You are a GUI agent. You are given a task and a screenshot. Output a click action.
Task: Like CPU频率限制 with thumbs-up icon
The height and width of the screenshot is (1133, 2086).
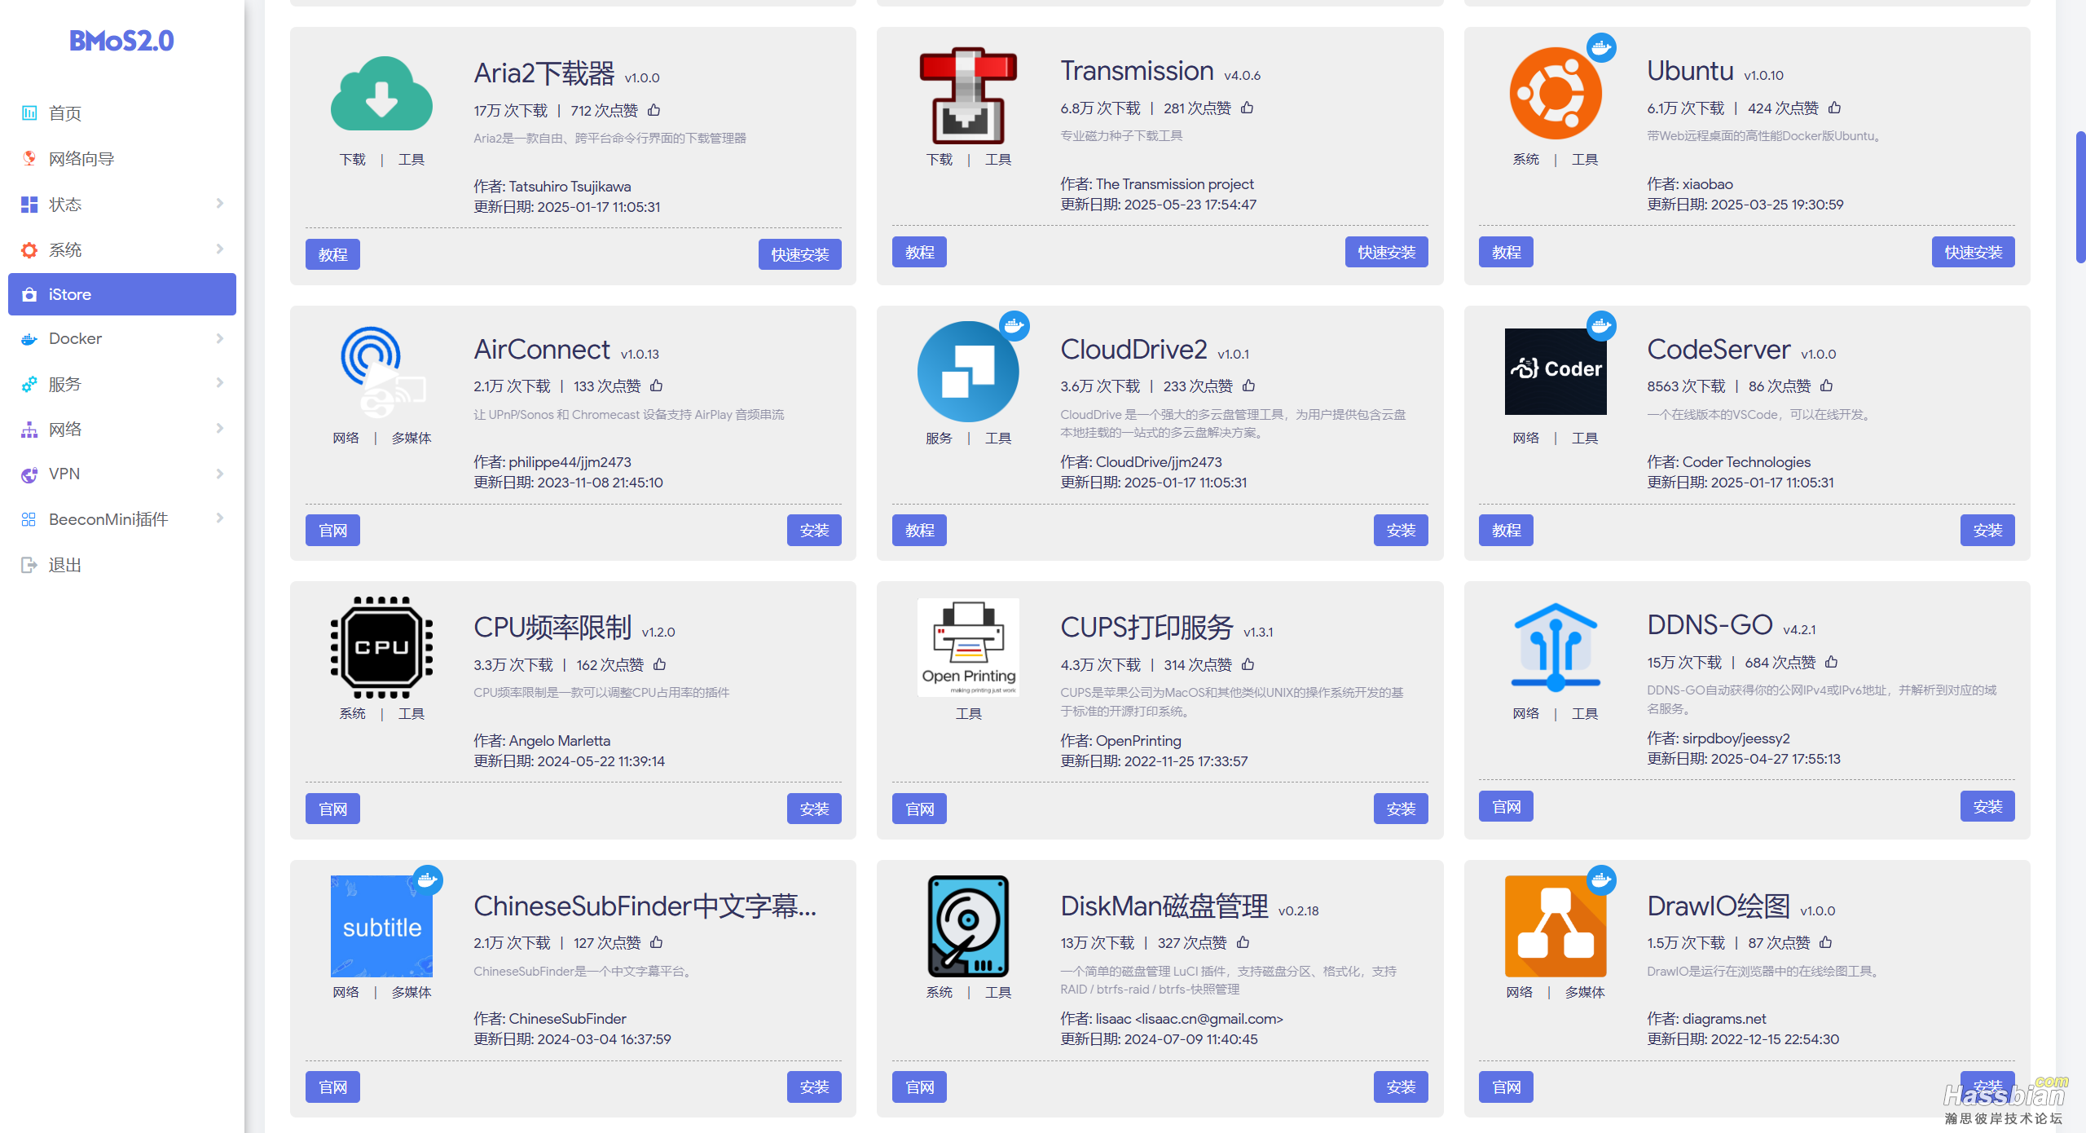(x=659, y=664)
